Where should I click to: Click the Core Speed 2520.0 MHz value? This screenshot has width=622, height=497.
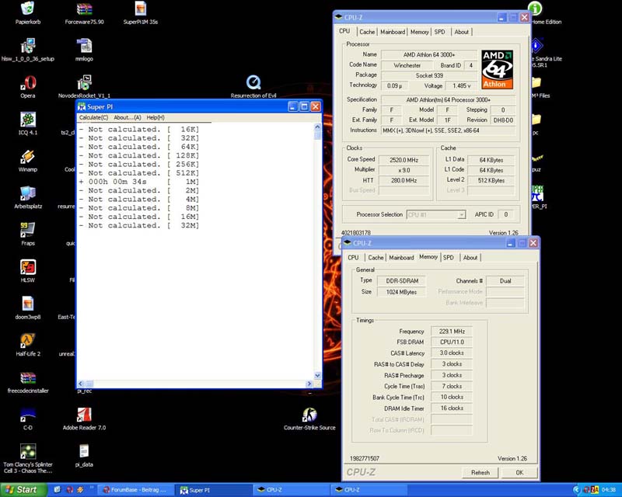(404, 160)
